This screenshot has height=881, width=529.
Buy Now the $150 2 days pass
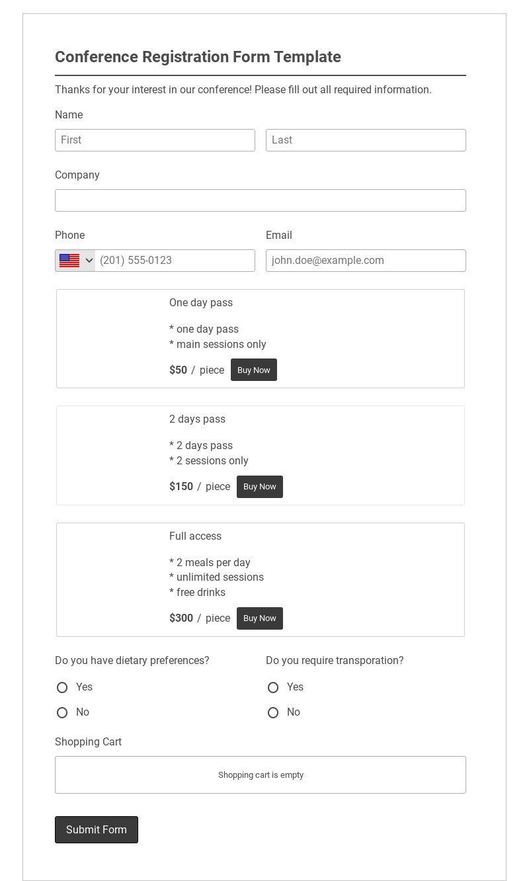pos(260,487)
